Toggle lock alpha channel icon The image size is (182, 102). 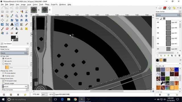pyautogui.click(x=164, y=18)
